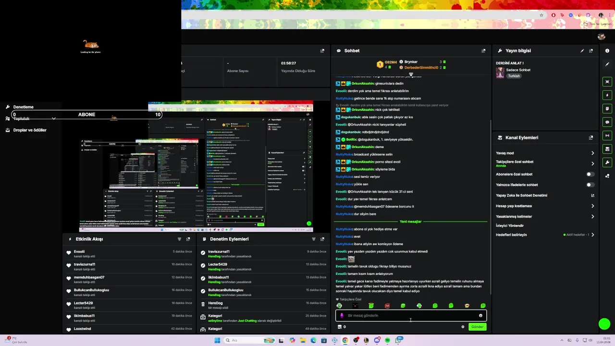Open Denetleme in the left sidebar
Viewport: 615px width, 346px height.
24,107
